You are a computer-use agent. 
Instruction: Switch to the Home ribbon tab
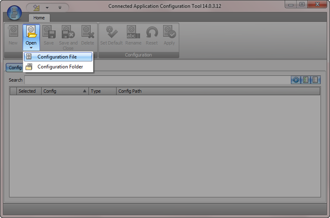pos(39,18)
